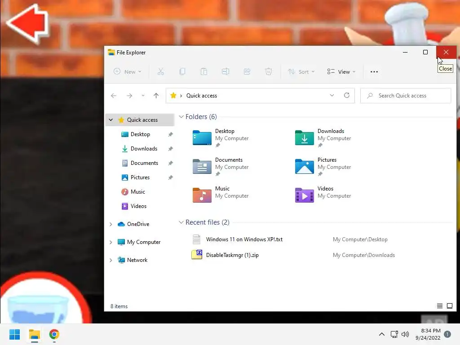Screen dimensions: 460x345
Task: Select Pictures in the navigation pane
Action: 140,177
